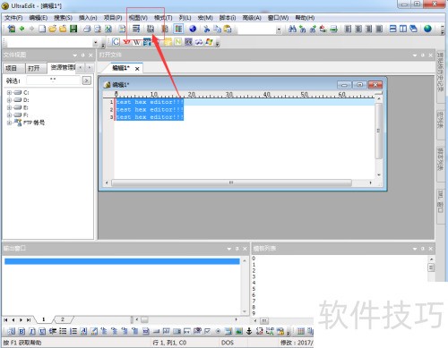Select output window tab 1
This screenshot has width=448, height=348.
pos(44,319)
